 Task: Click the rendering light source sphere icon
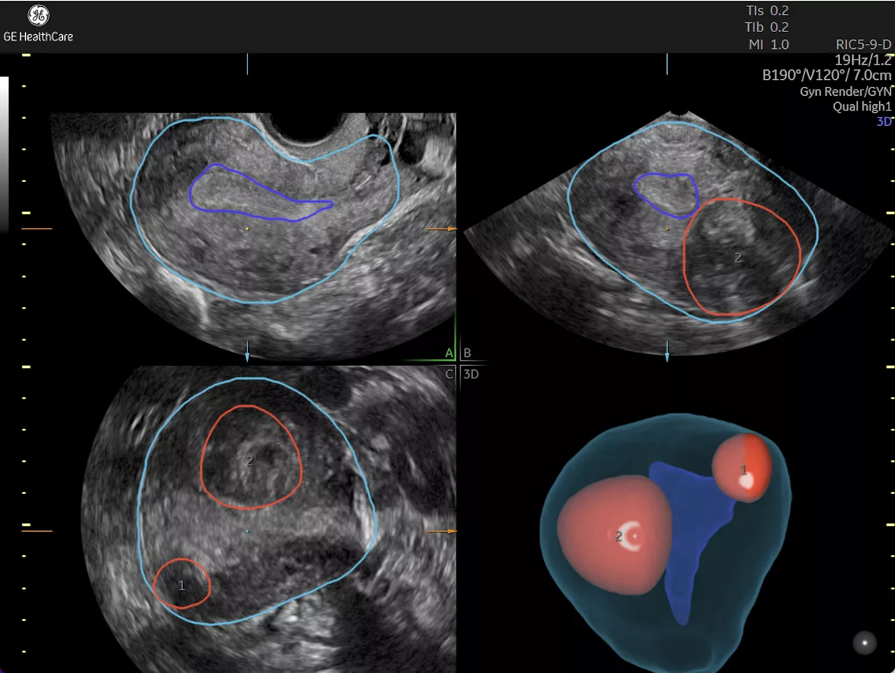tap(864, 642)
